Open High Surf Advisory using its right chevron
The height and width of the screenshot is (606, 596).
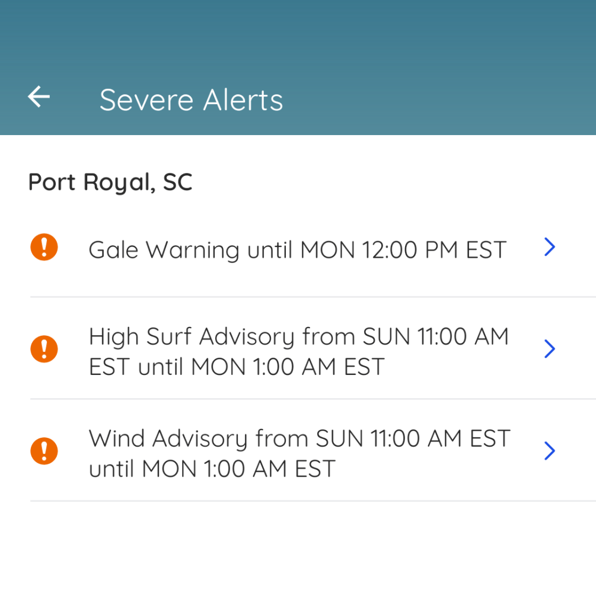click(550, 349)
